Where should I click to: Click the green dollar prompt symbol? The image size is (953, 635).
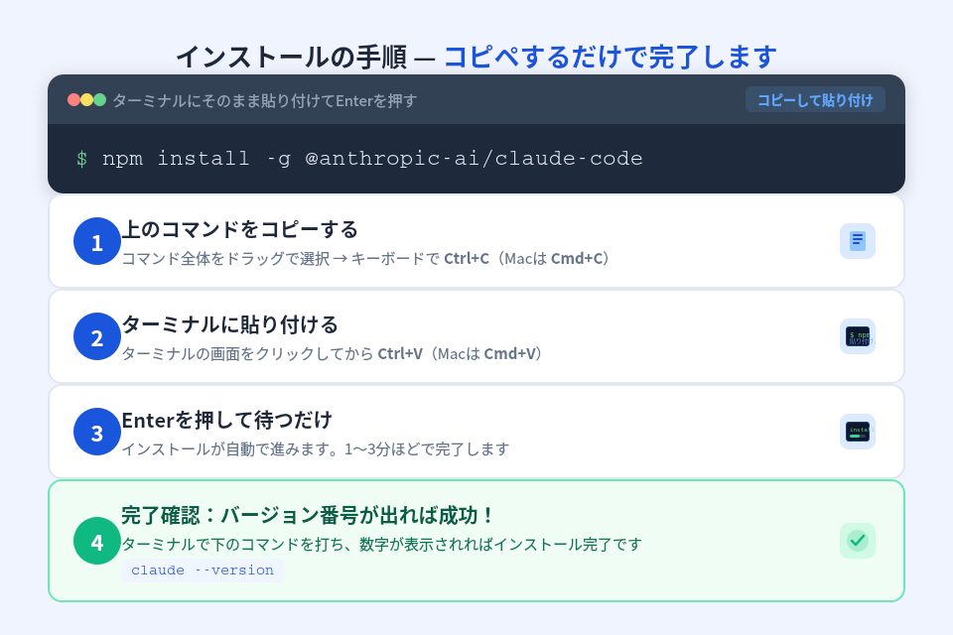click(x=81, y=159)
